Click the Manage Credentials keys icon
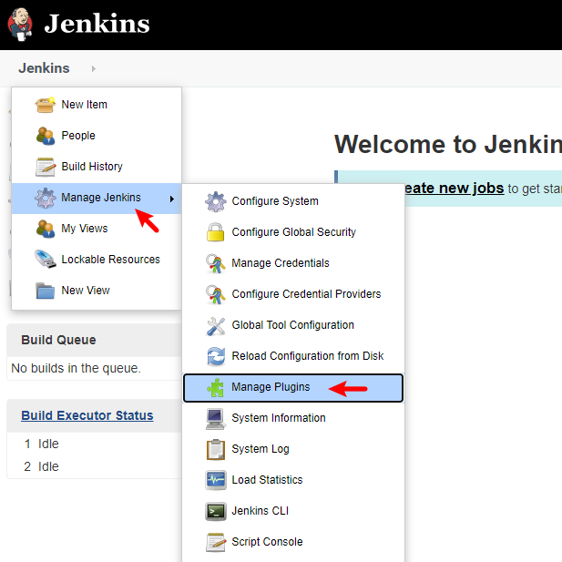 [x=215, y=263]
